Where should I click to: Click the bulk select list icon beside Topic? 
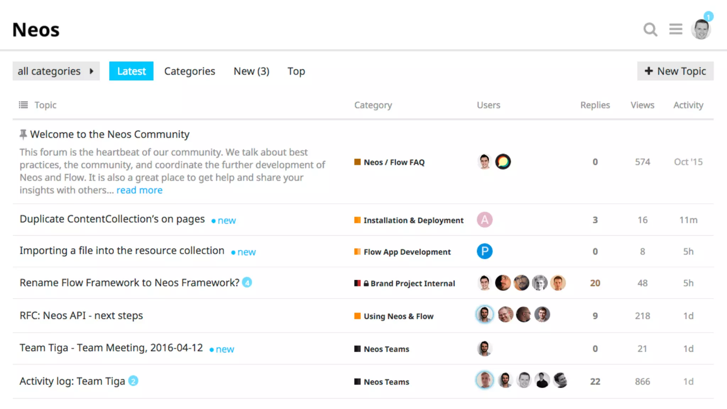pos(23,105)
